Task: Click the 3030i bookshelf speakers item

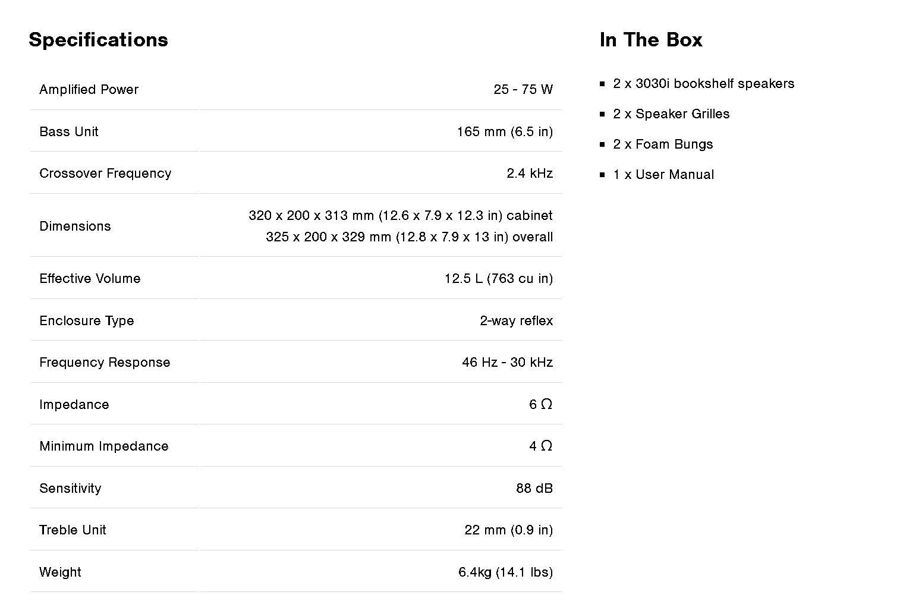Action: point(703,83)
